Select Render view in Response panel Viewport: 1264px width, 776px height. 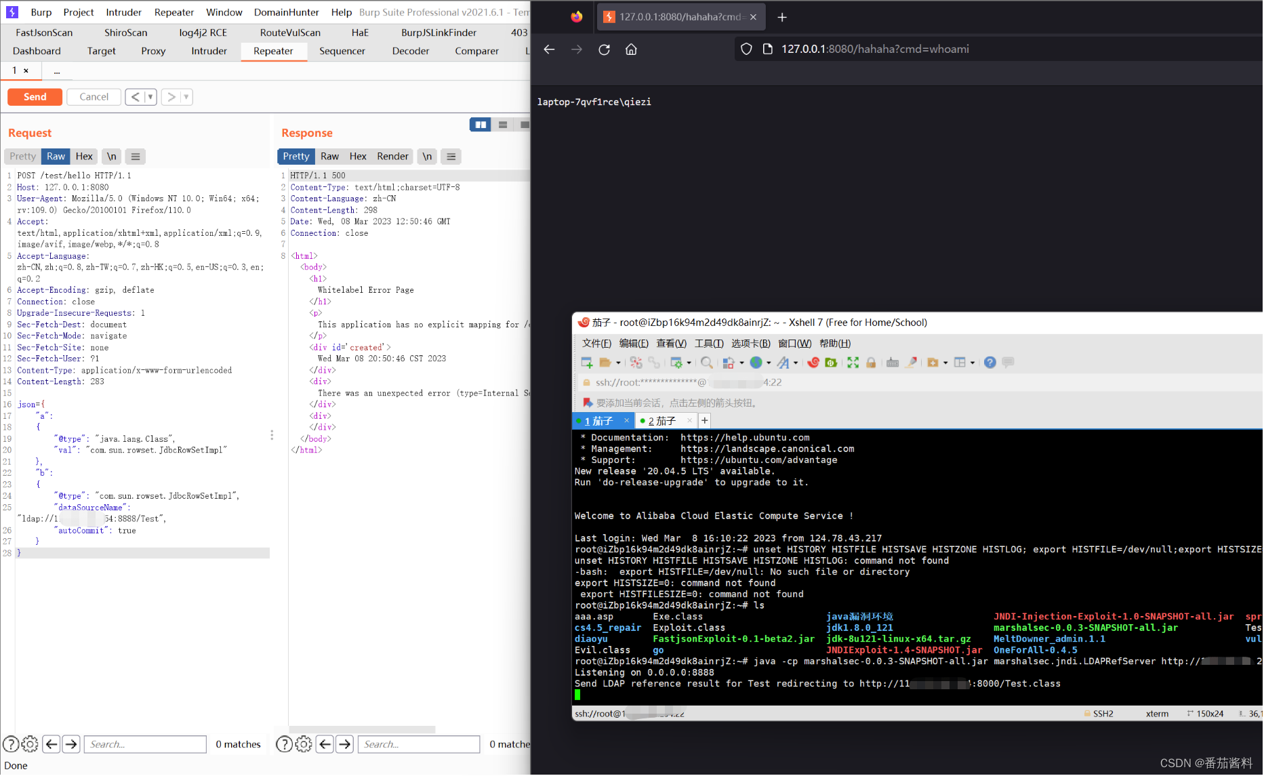pos(393,157)
